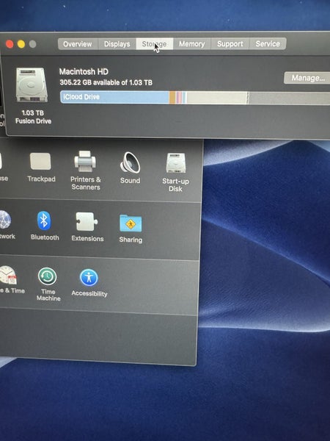Click the iCloud Drive storage bar segment
This screenshot has height=441, width=330.
[x=115, y=97]
